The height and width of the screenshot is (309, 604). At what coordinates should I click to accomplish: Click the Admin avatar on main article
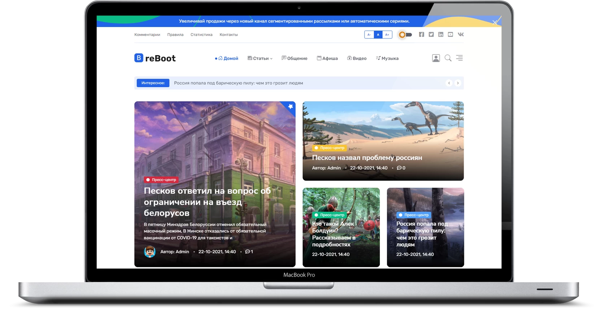tap(150, 251)
